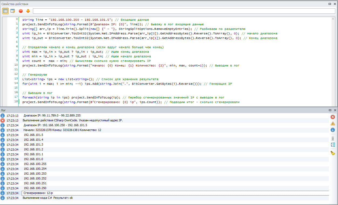Toggle the yellow warning filter in log
Viewport: 338px width, 205px height.
tap(333, 123)
